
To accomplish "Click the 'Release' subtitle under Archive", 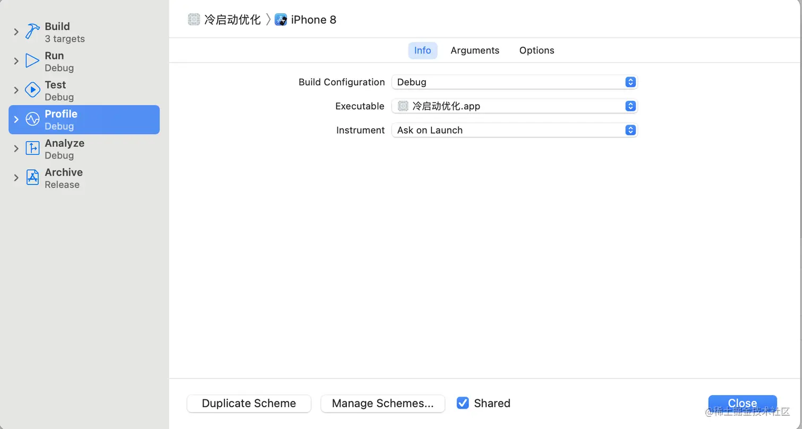I will [x=62, y=185].
